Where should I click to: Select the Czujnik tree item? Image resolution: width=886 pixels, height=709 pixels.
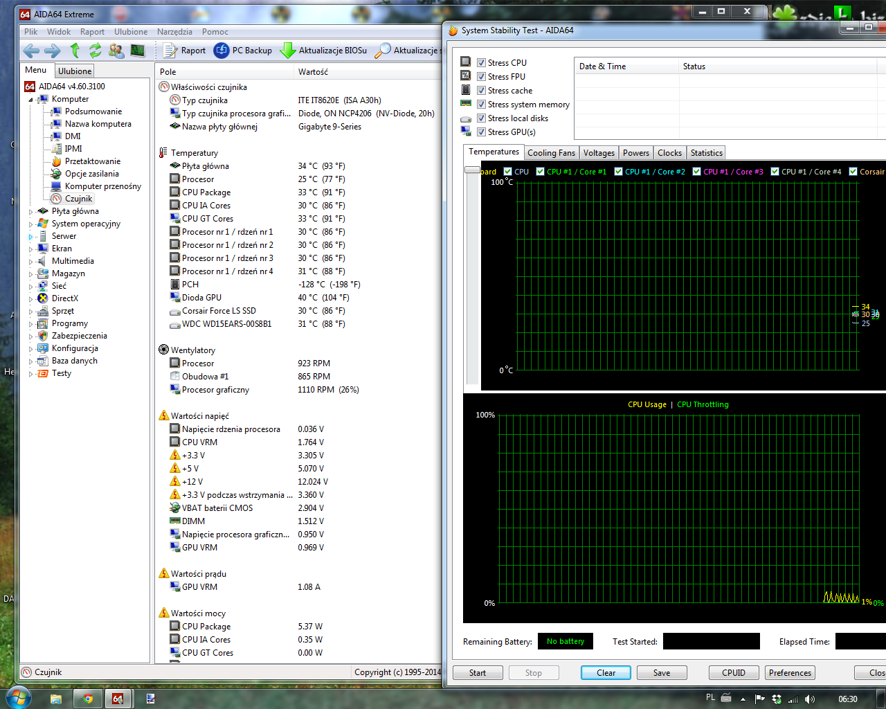click(78, 199)
